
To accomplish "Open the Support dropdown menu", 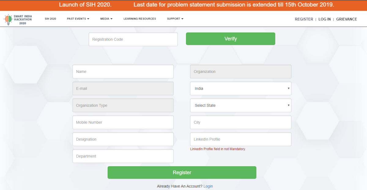I will [175, 19].
